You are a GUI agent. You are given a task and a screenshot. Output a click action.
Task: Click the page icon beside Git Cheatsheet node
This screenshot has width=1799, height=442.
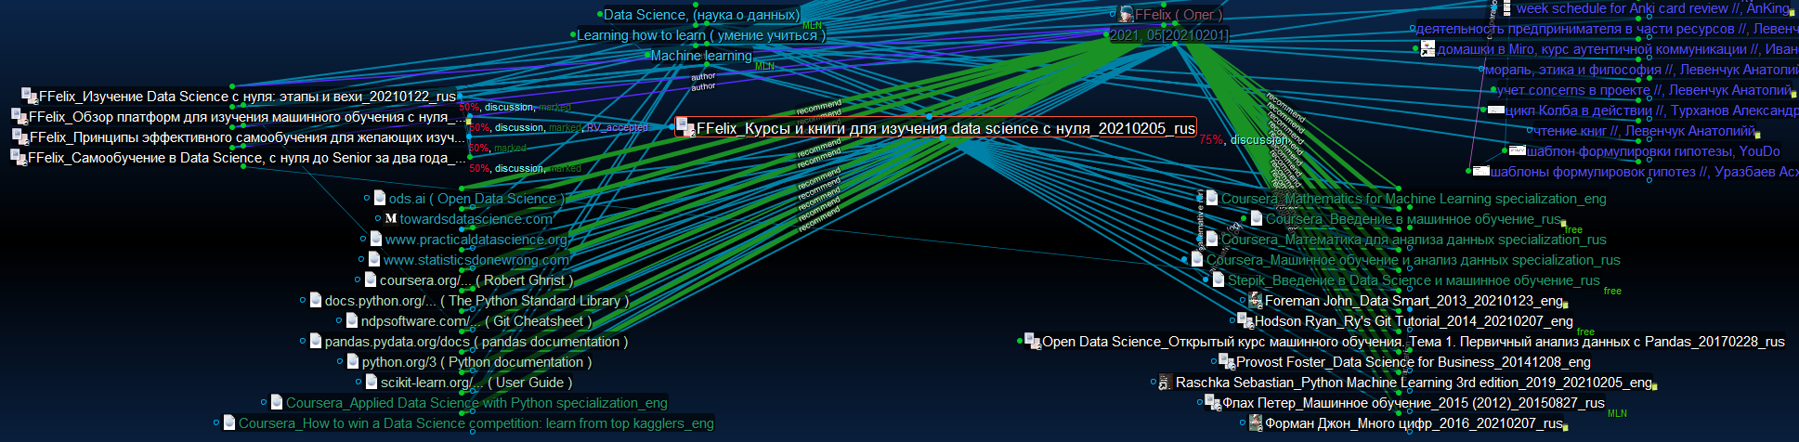[x=352, y=320]
